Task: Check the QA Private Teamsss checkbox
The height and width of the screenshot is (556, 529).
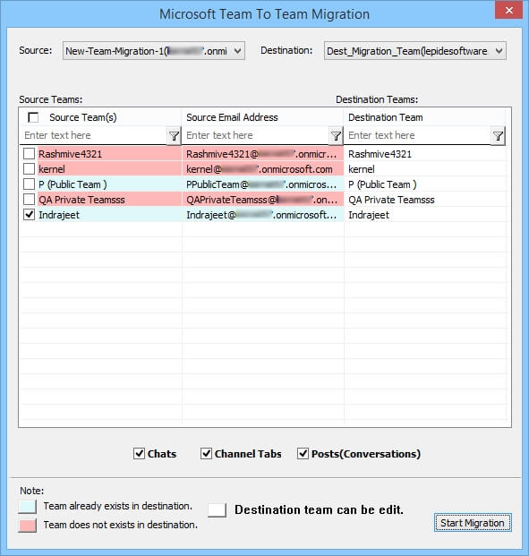Action: click(29, 200)
